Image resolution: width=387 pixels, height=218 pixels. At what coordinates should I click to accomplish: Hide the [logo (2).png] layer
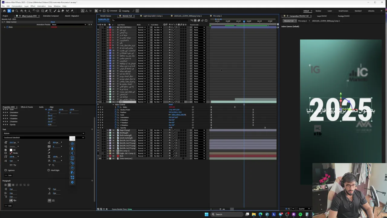coord(98,130)
